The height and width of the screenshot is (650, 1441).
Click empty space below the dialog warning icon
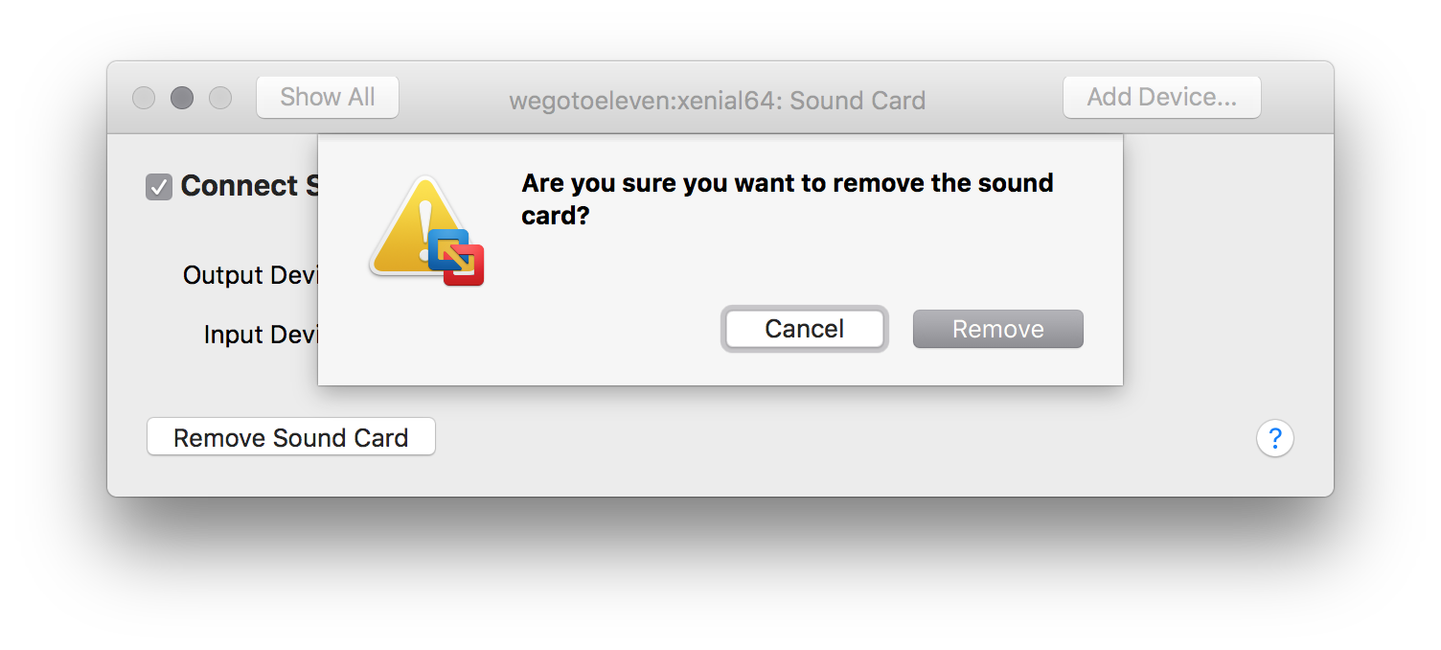(x=422, y=336)
